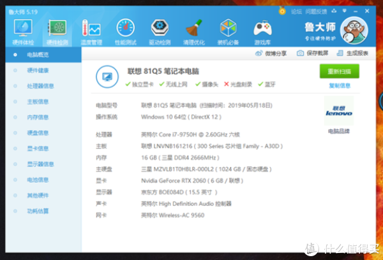Viewport: 383px width, 260px height.
Task: Select 其他硬件 in sidebar
Action: coord(43,196)
